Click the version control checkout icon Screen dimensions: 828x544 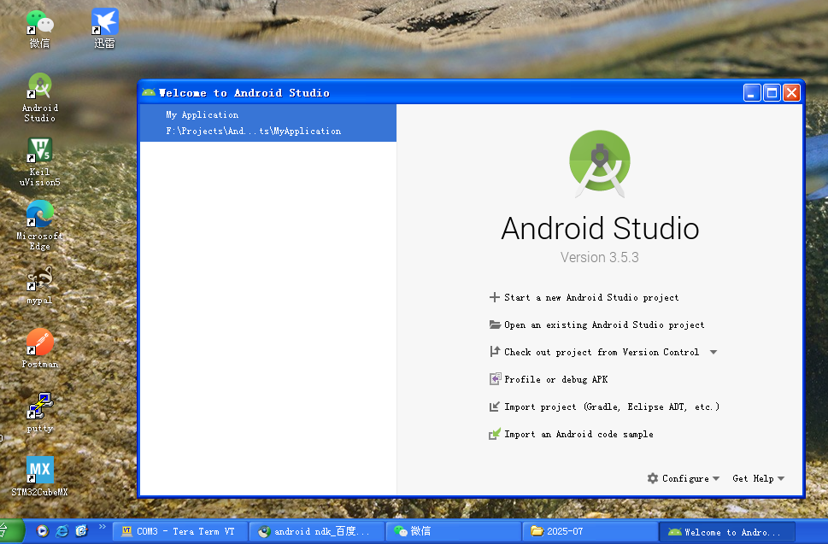click(495, 351)
